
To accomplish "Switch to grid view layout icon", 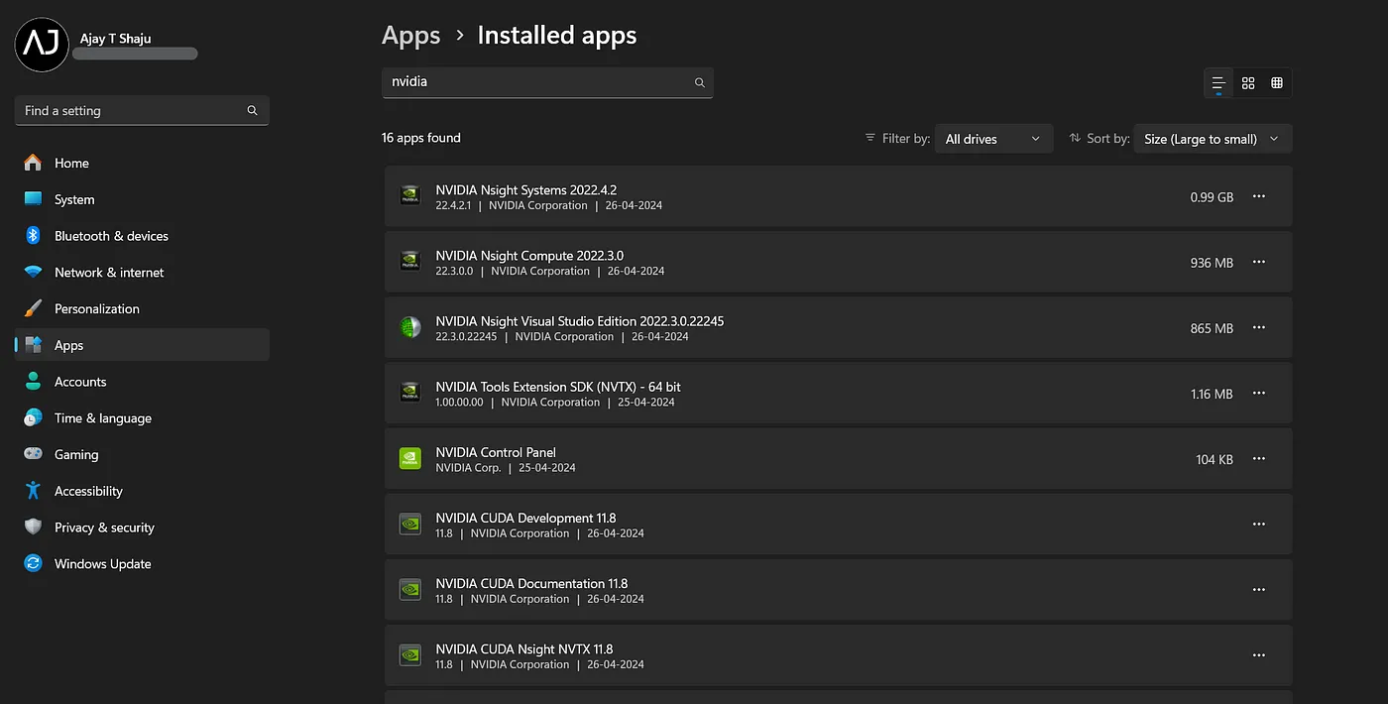I will pos(1248,83).
